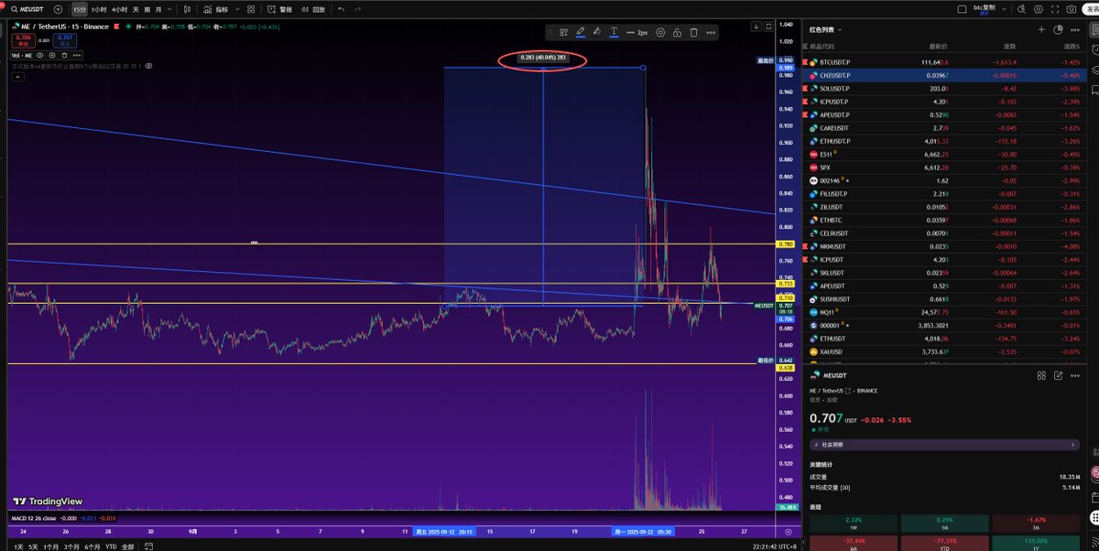
Task: Select the 3个月 date range
Action: [x=71, y=546]
